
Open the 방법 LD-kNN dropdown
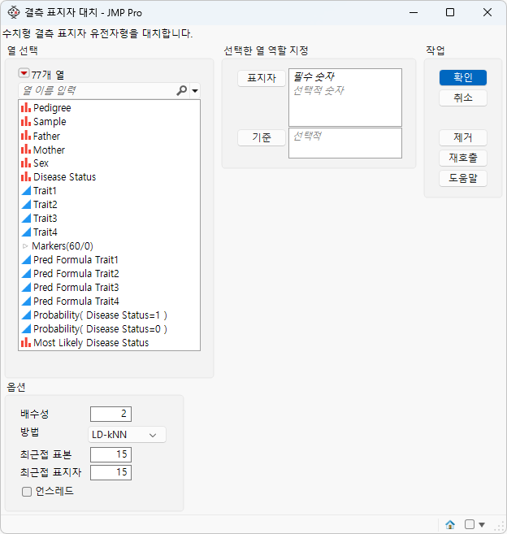pos(127,435)
